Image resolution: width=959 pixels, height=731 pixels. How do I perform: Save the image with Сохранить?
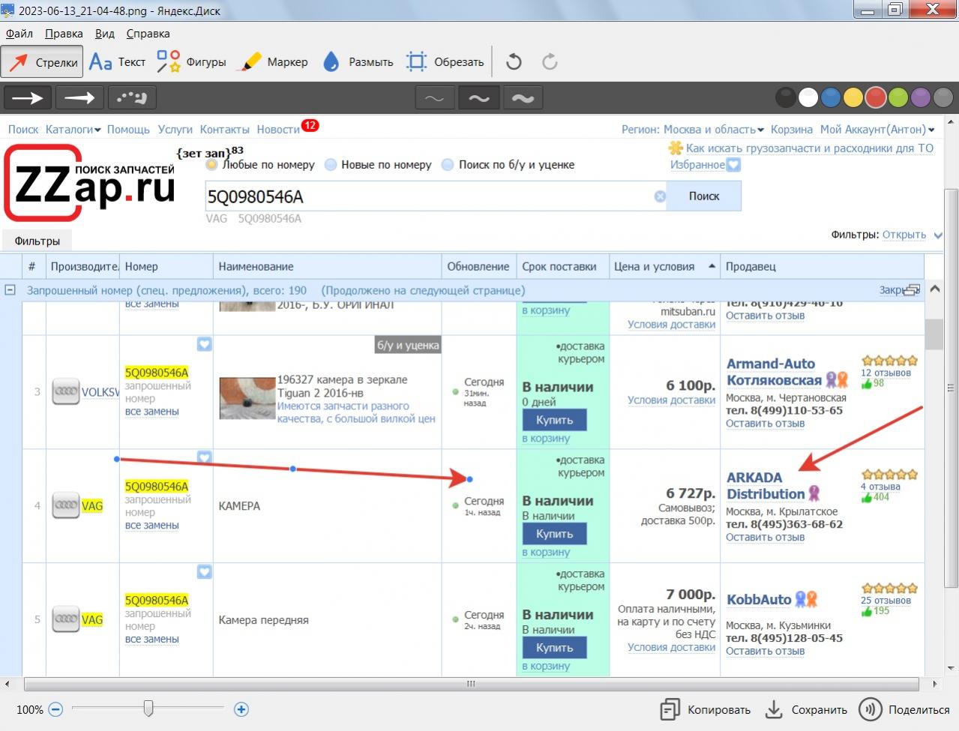click(805, 709)
